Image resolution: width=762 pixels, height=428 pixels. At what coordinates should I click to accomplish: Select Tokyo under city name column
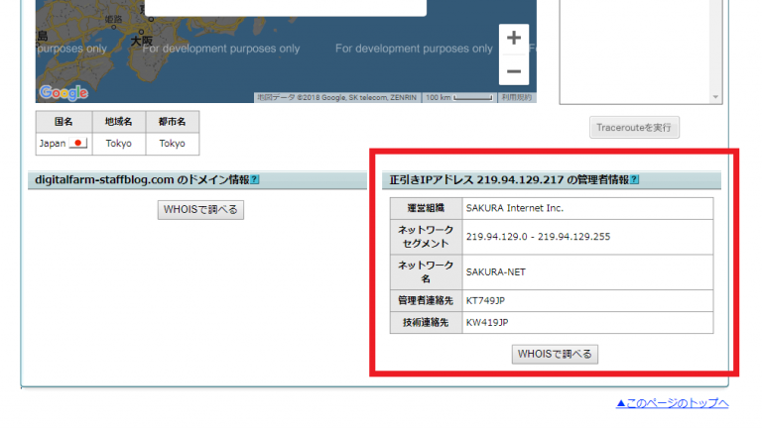(172, 144)
